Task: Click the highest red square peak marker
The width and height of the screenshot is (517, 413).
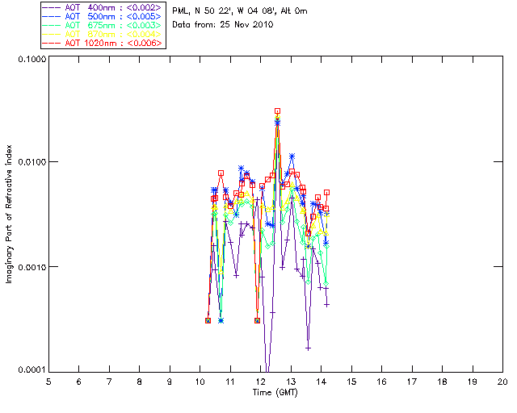Action: [278, 111]
